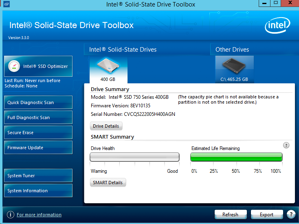Click the Intel logo in the header

pyautogui.click(x=278, y=26)
